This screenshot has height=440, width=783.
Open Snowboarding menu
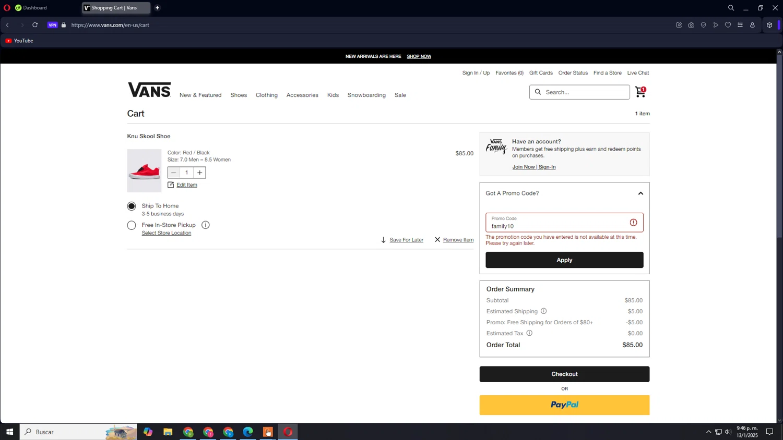[366, 95]
